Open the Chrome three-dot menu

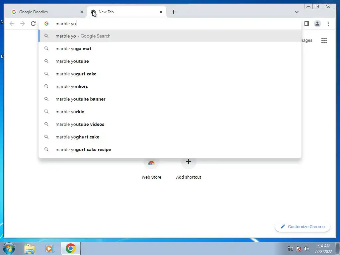pos(328,24)
